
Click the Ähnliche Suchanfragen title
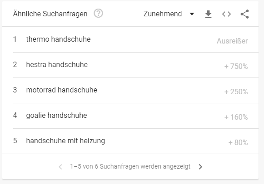pos(50,14)
